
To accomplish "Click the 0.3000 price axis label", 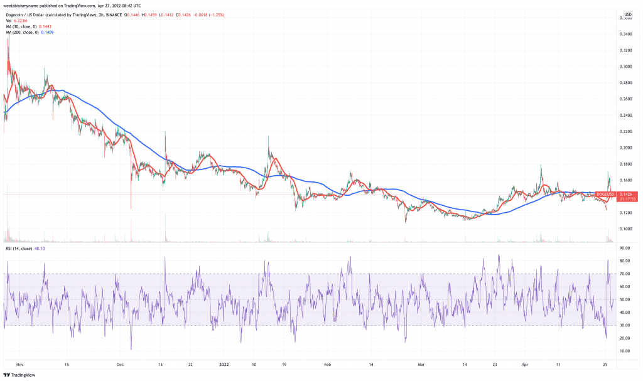I will 625,67.
